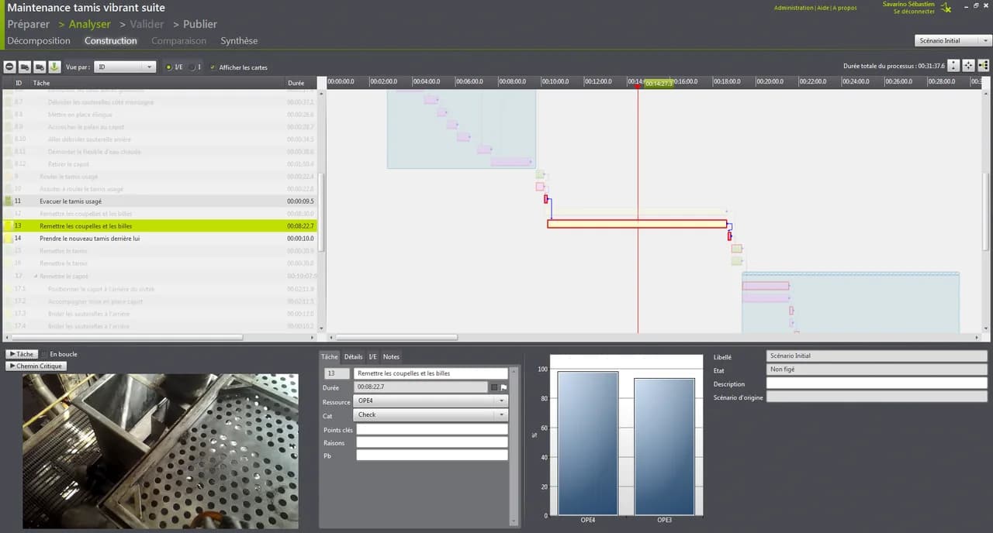Image resolution: width=993 pixels, height=533 pixels.
Task: Click the four-arrows fit-to-view icon
Action: (969, 66)
